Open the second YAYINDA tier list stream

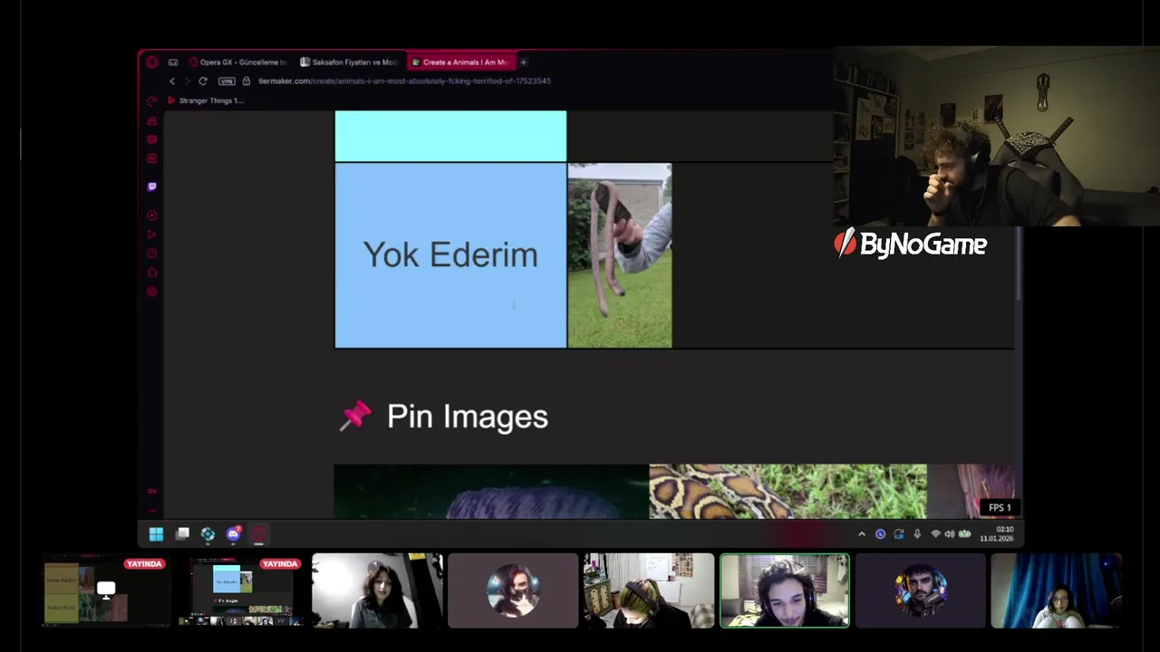pyautogui.click(x=241, y=591)
